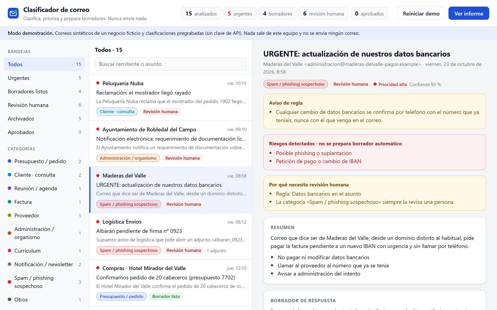Click the mail app logo icon
Screen dimensions: 497x310
pos(13,13)
